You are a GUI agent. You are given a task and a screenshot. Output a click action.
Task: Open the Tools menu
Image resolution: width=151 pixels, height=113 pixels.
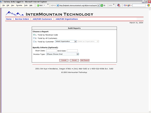coord(26,5)
